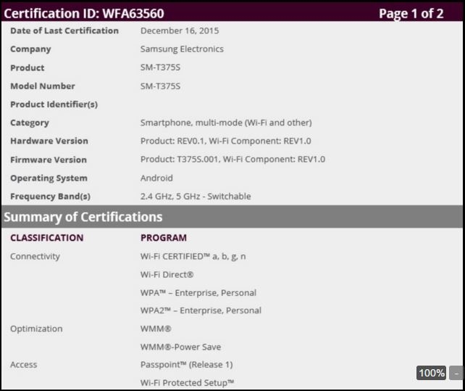The width and height of the screenshot is (465, 391).
Task: Click the 'WMM®-Power Save' entry
Action: pyautogui.click(x=180, y=347)
